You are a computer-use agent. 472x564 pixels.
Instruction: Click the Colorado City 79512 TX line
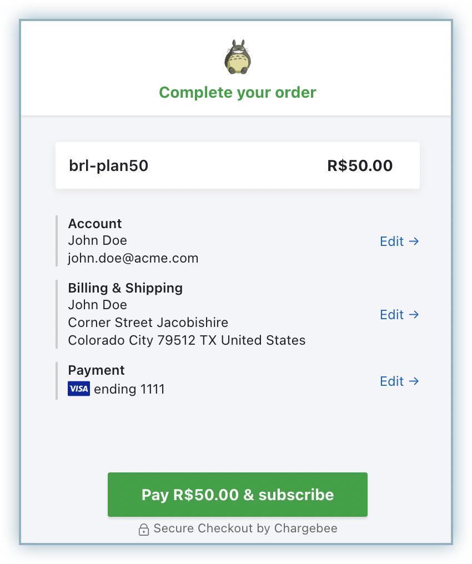(187, 340)
